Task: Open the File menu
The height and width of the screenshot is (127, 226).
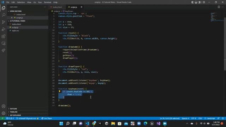Action: (8, 2)
